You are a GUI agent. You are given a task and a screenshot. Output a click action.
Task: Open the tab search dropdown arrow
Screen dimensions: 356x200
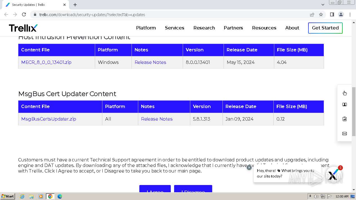(x=323, y=5)
